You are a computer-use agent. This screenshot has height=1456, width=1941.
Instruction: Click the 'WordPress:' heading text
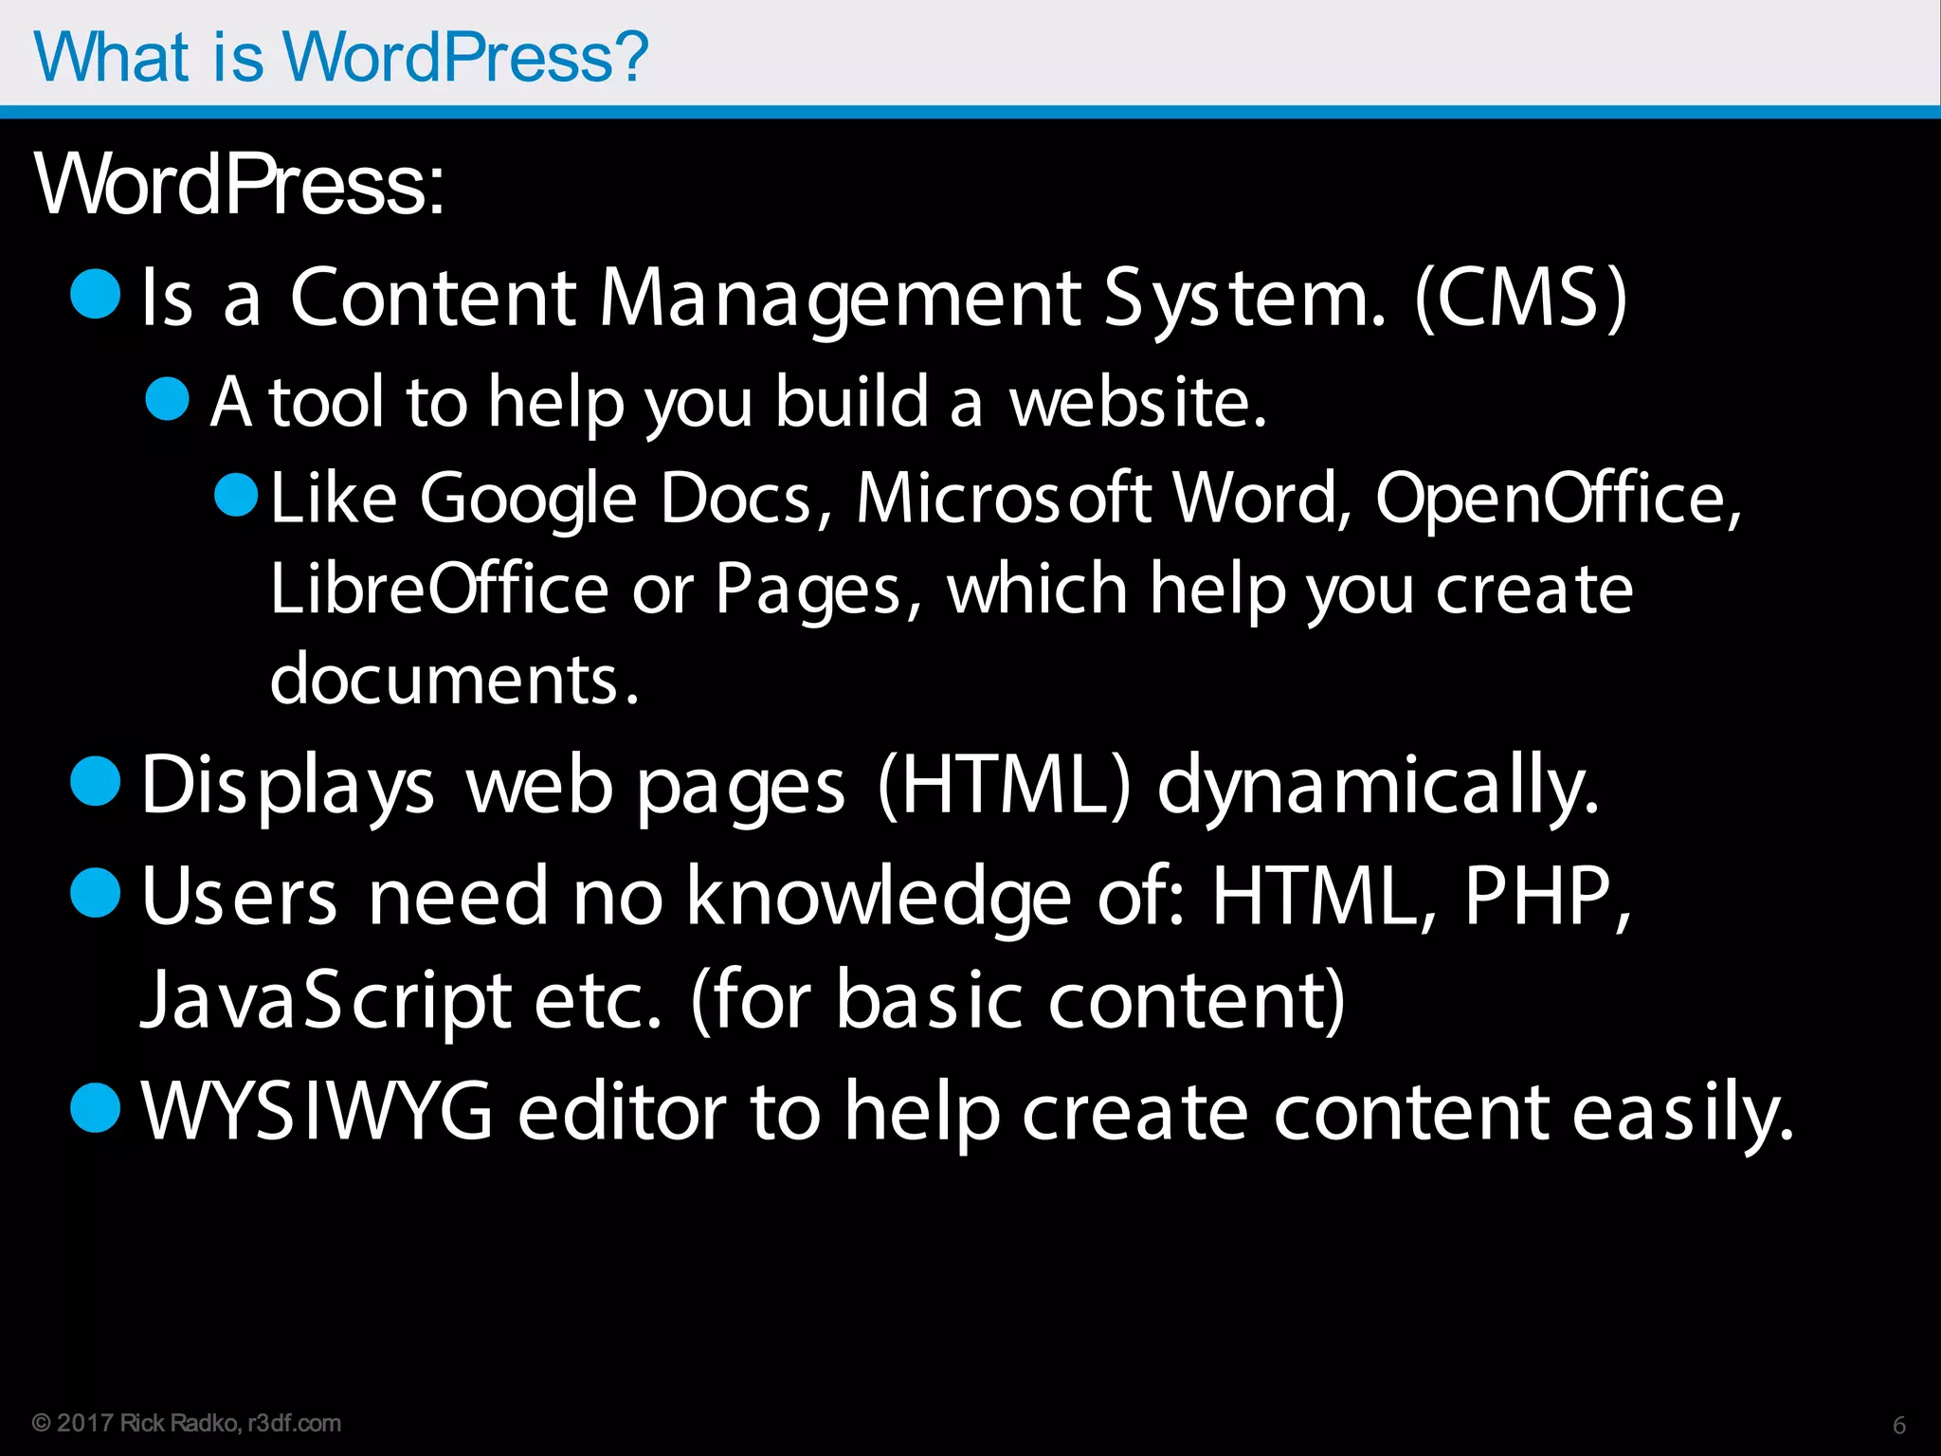click(x=240, y=184)
